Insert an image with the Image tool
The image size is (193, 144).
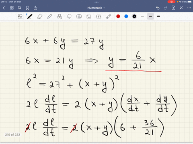pos(89,16)
